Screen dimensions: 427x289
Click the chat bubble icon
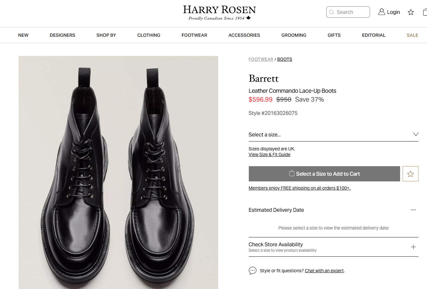(x=253, y=271)
